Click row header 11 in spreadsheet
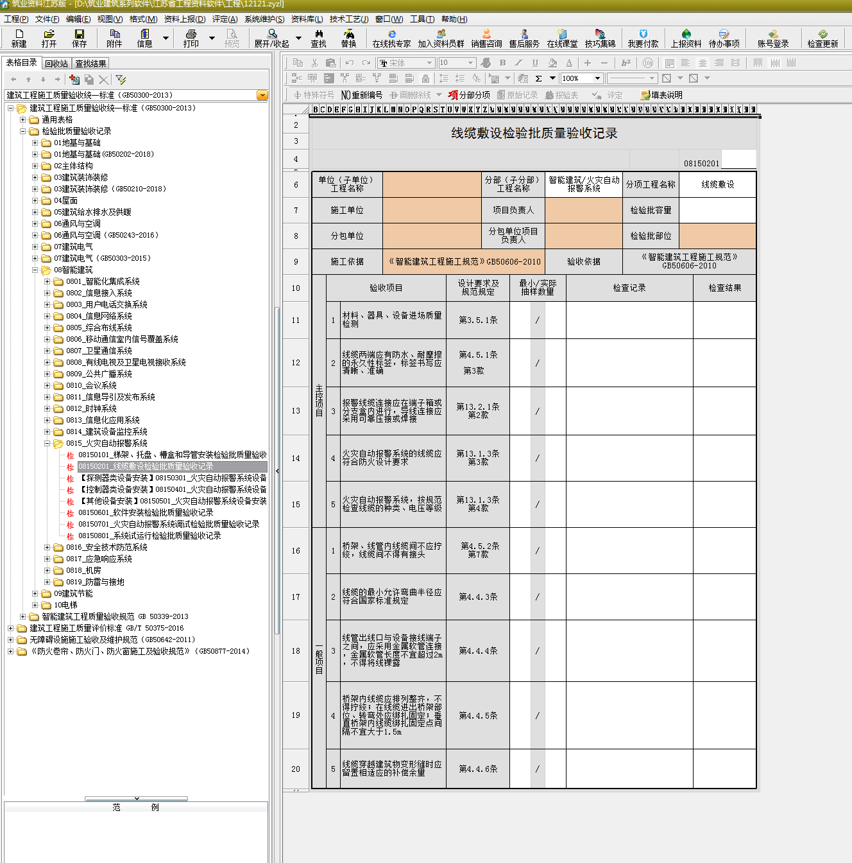The width and height of the screenshot is (852, 863). coord(296,320)
